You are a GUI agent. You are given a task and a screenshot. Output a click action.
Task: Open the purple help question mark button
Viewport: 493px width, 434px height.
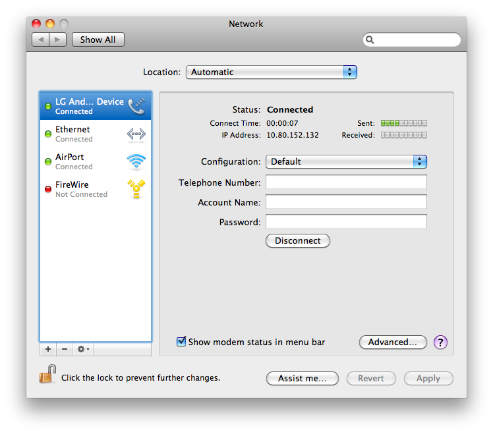[441, 342]
